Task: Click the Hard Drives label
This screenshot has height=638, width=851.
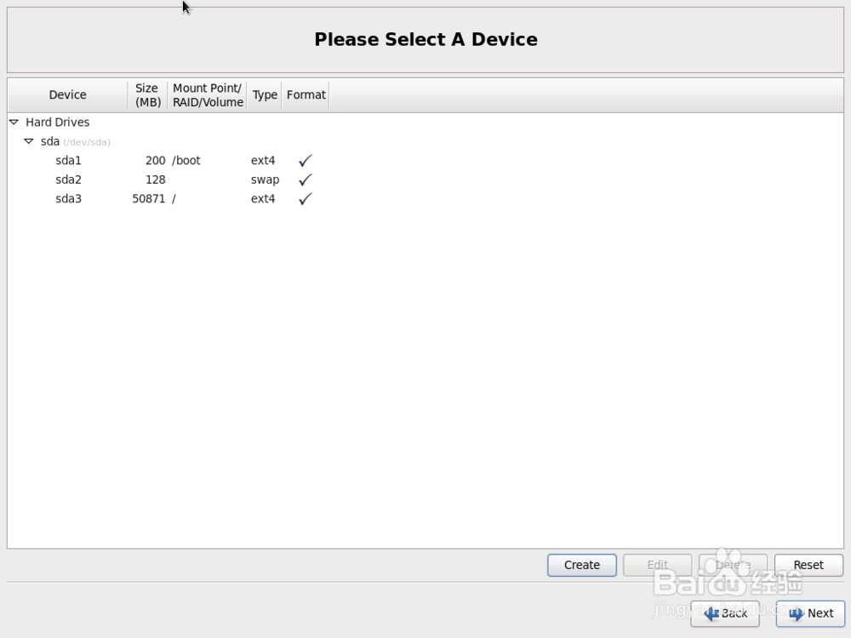Action: click(x=58, y=122)
